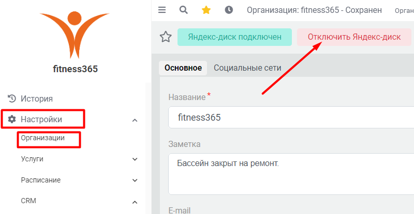Screen dimensions: 414x214
Task: Select Настройки in the sidebar
Action: click(x=41, y=119)
